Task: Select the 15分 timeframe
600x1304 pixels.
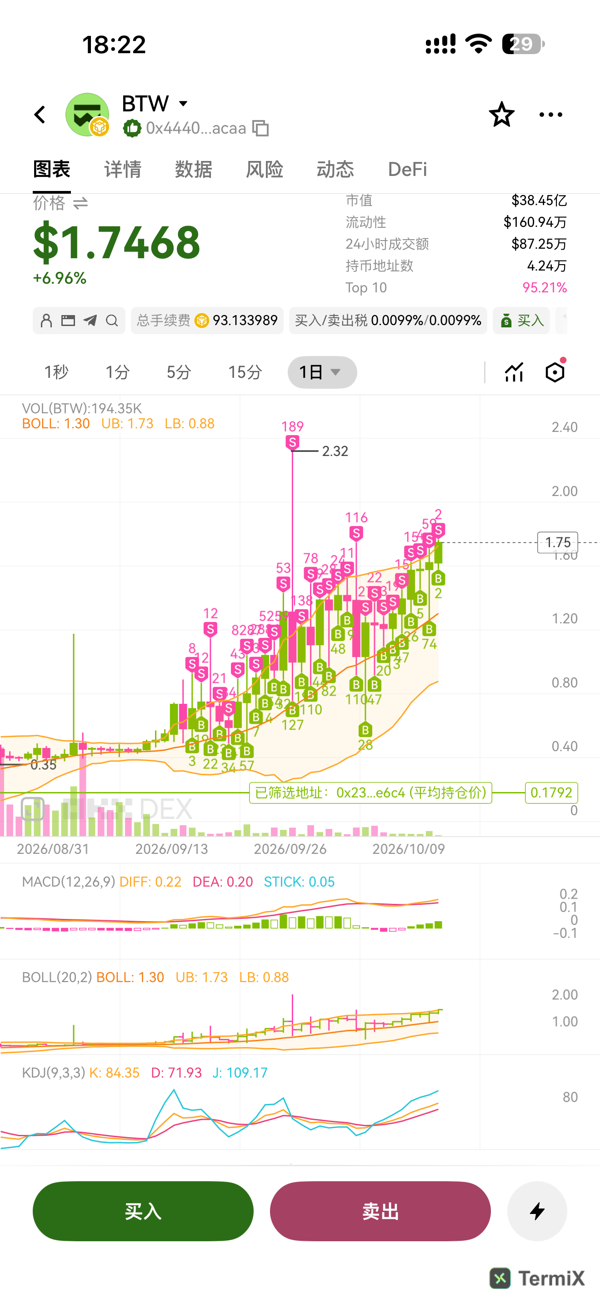Action: (x=245, y=372)
